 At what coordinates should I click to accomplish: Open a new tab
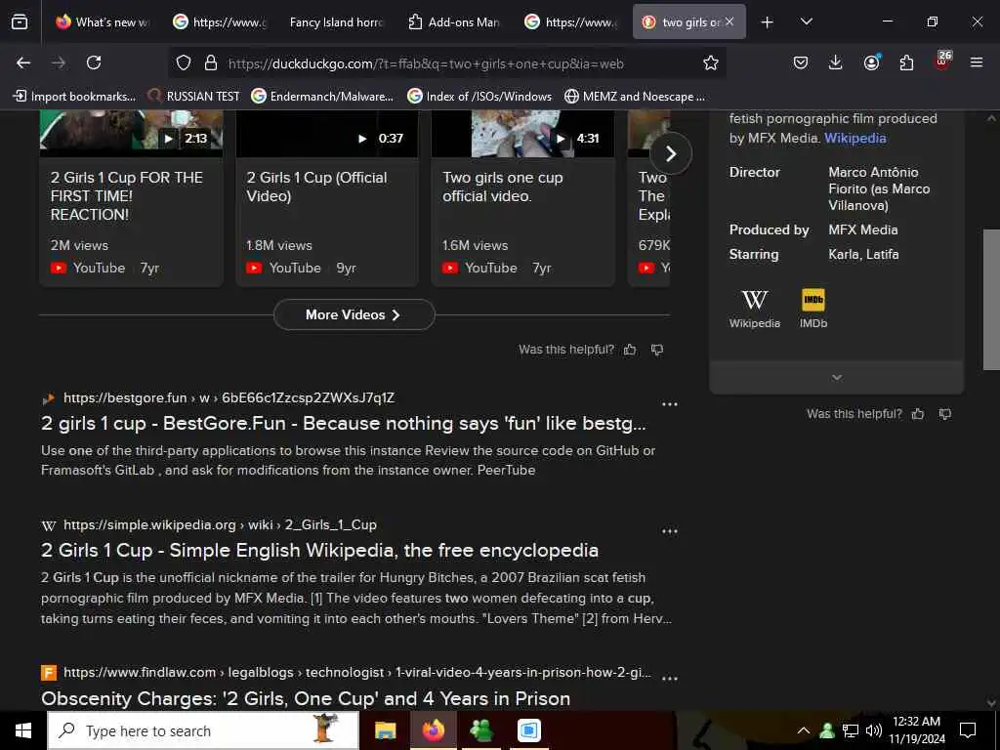pos(768,22)
